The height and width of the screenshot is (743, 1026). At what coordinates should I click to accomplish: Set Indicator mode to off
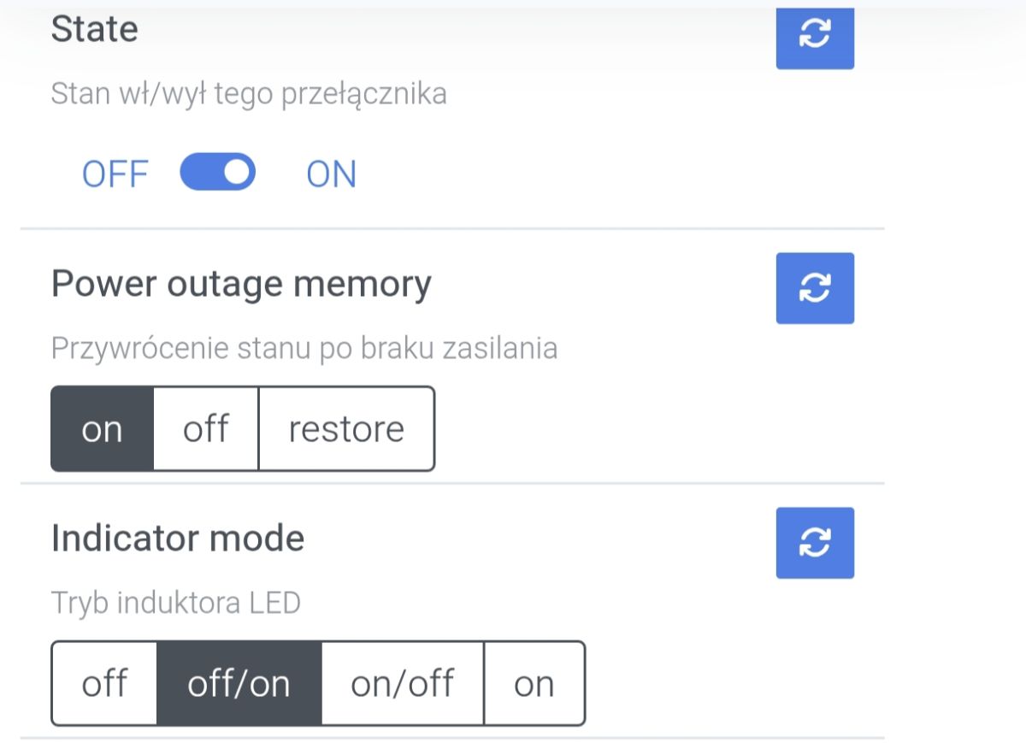pos(104,683)
